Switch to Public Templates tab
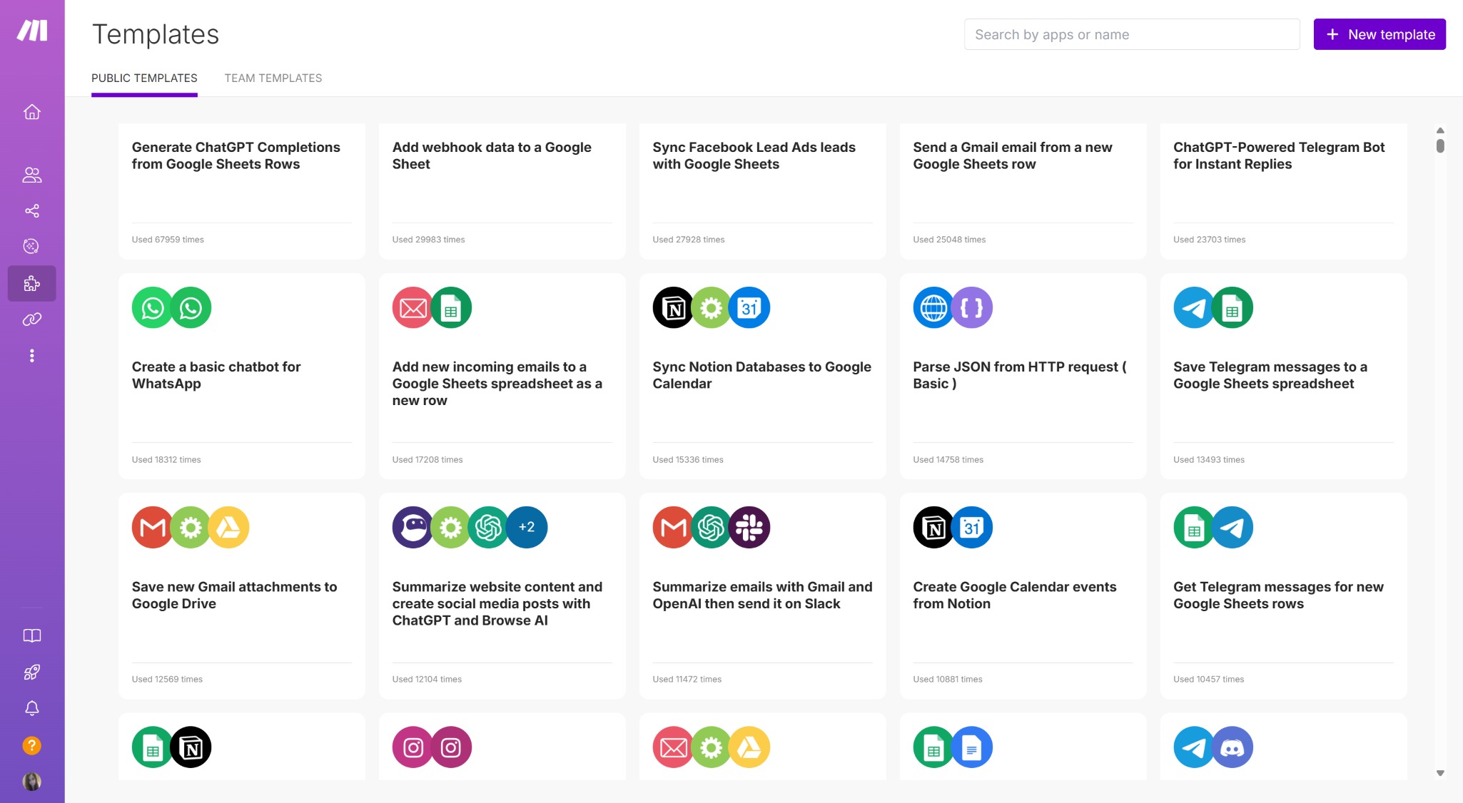The image size is (1463, 803). tap(144, 78)
